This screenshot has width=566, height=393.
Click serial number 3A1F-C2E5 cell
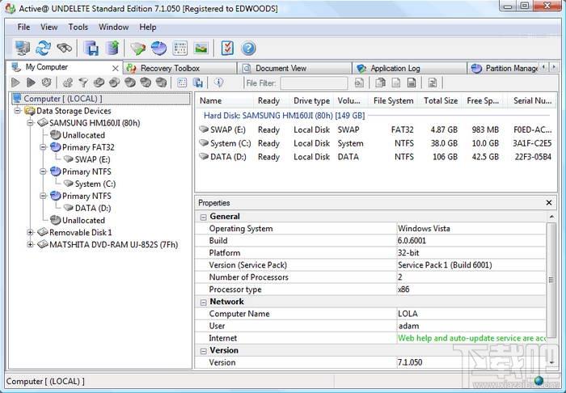tap(532, 144)
